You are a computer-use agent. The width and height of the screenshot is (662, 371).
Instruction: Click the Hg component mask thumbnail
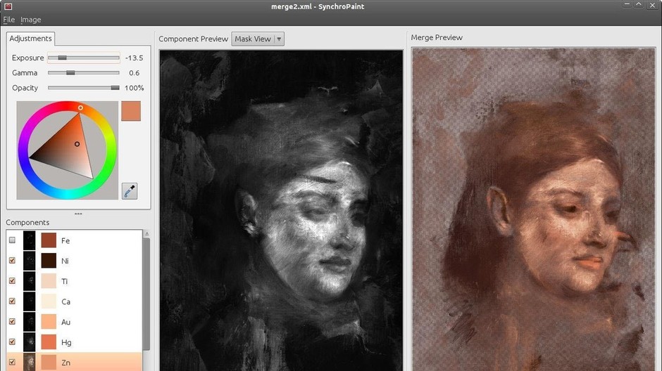point(29,342)
